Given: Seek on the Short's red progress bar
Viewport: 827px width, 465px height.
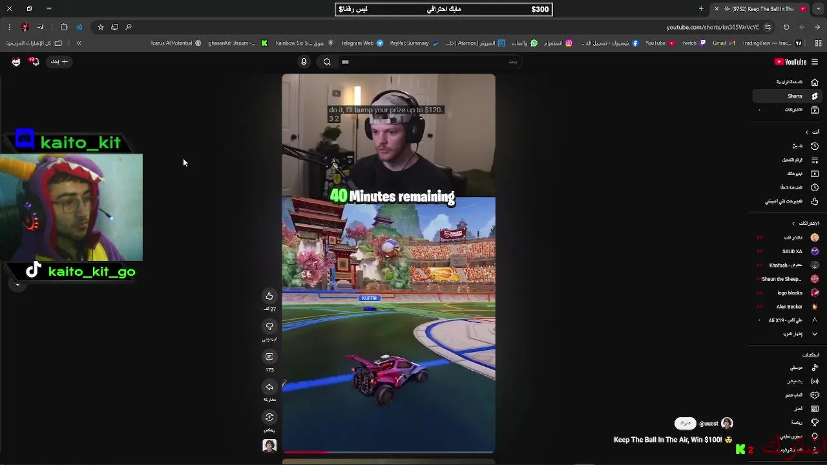Looking at the screenshot, I should coord(388,452).
